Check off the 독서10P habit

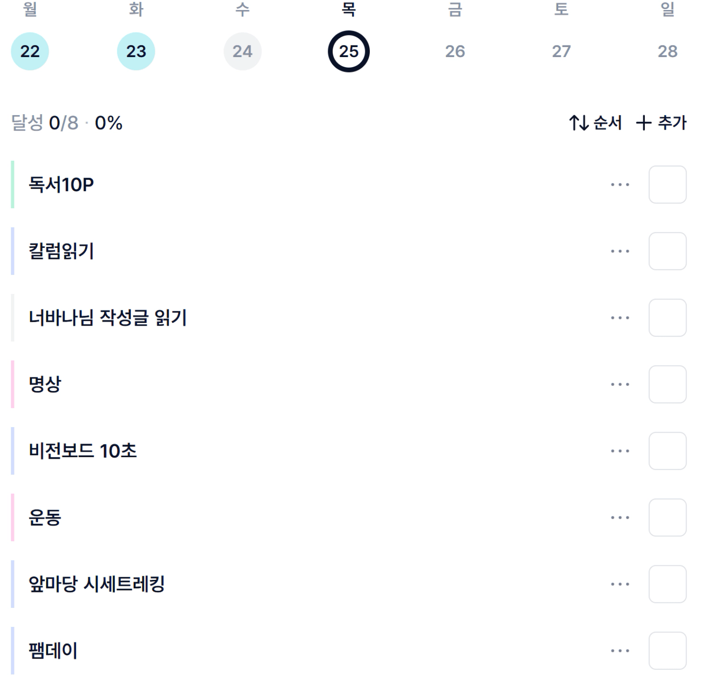(667, 185)
